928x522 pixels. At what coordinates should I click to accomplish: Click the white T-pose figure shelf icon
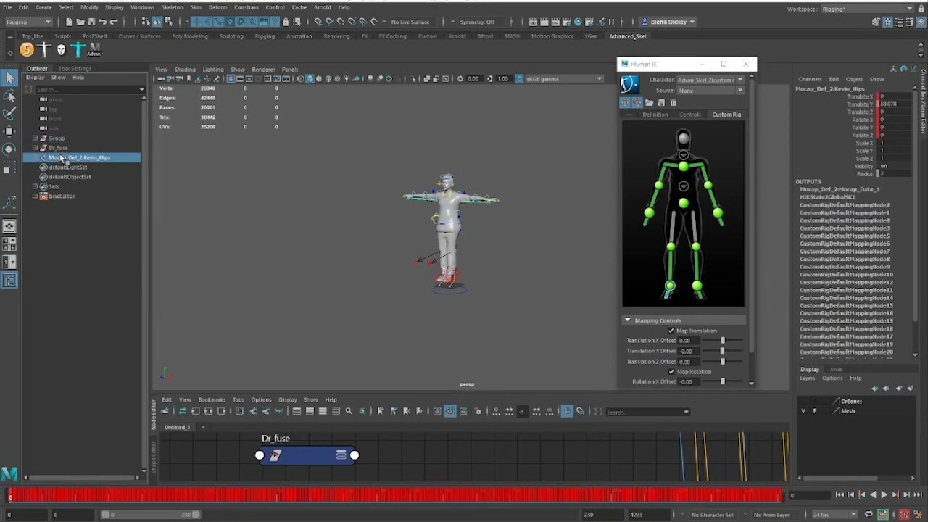(45, 50)
